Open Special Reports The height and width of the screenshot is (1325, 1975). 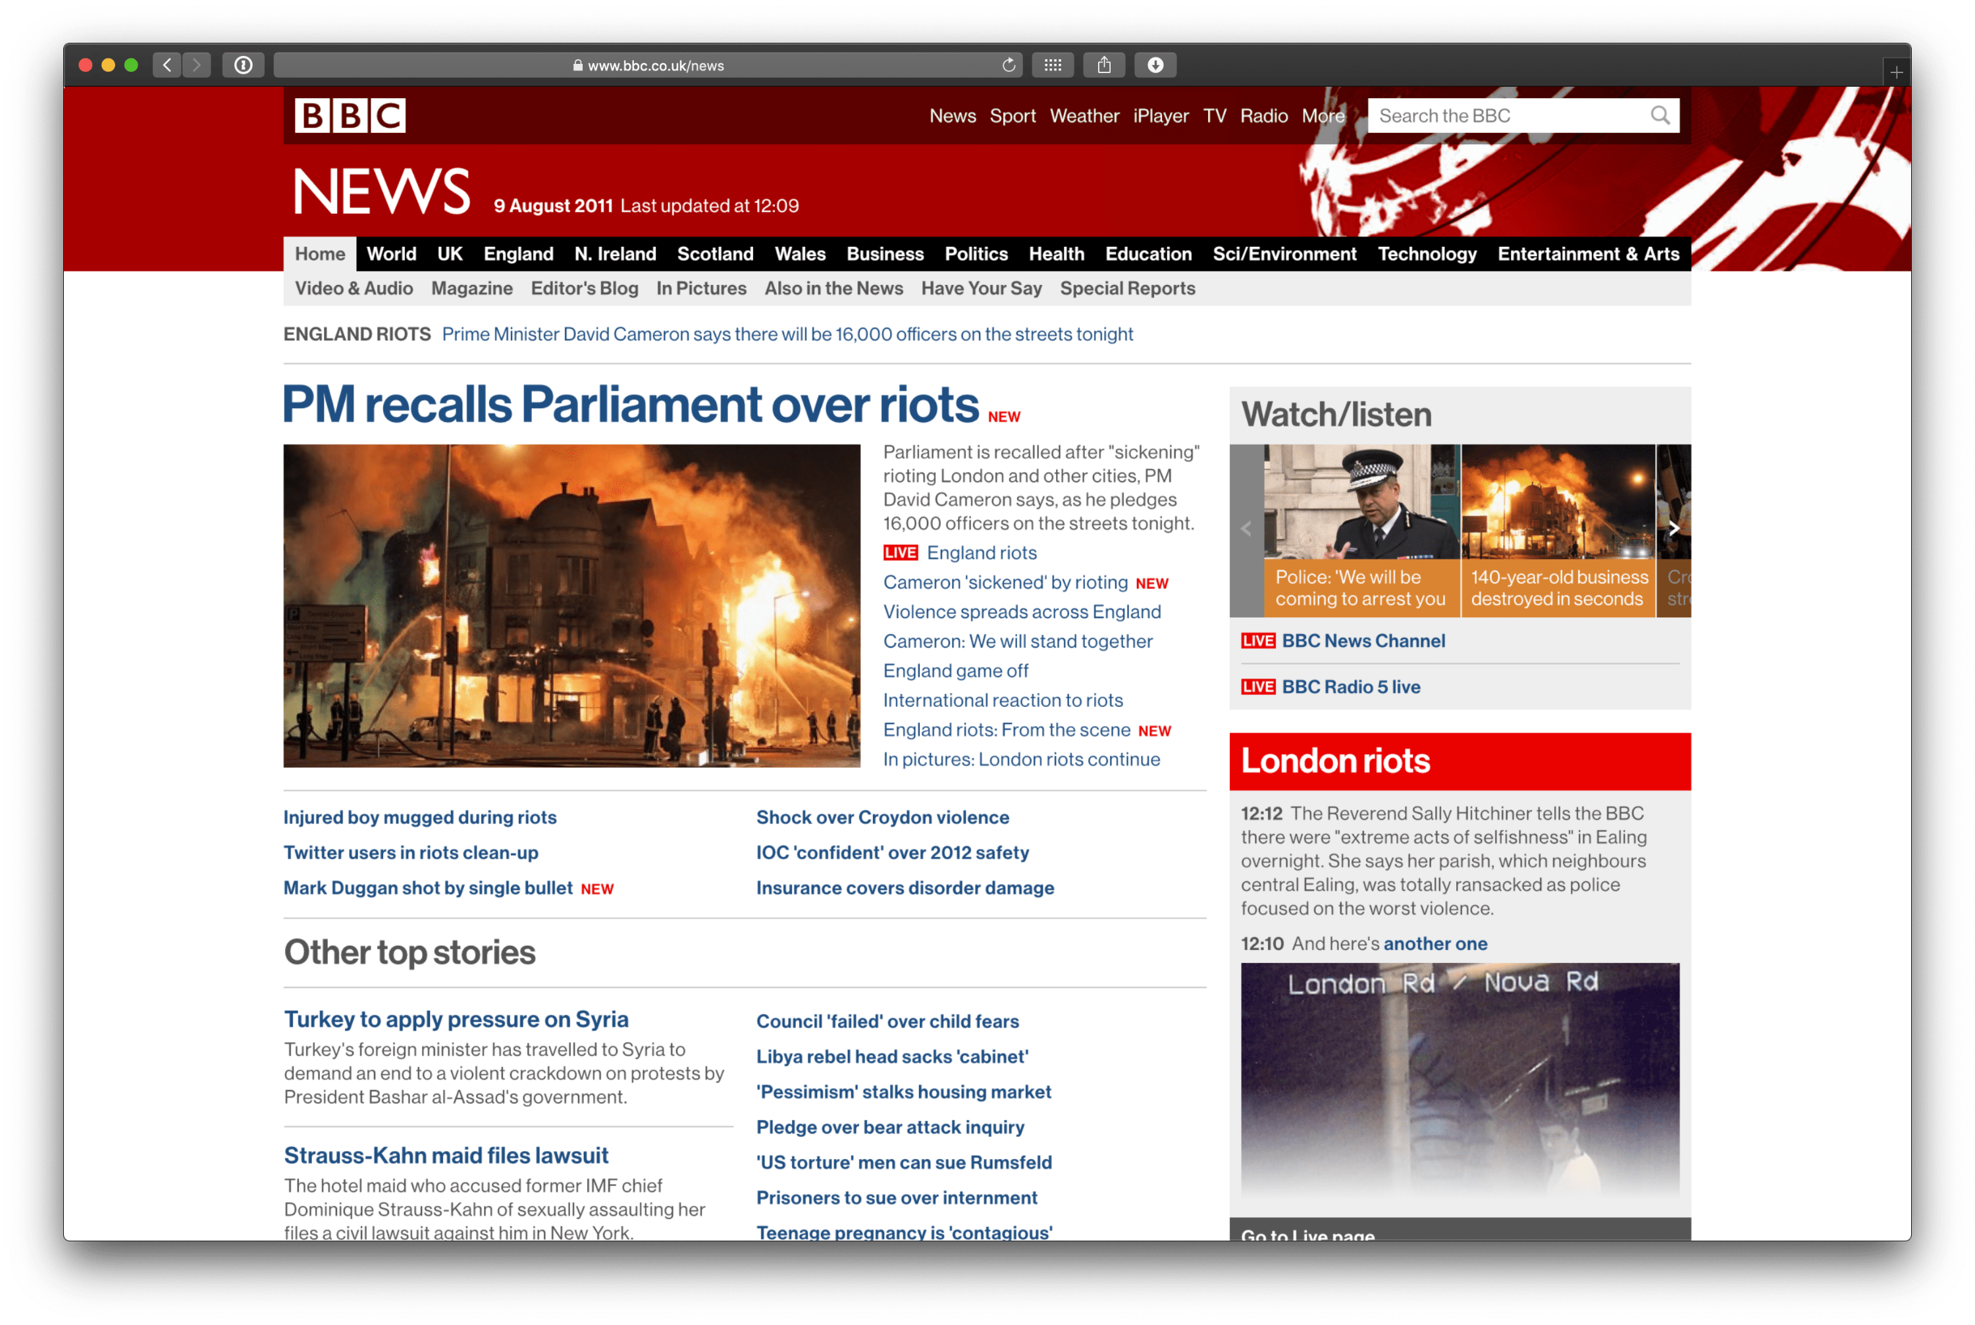point(1127,288)
